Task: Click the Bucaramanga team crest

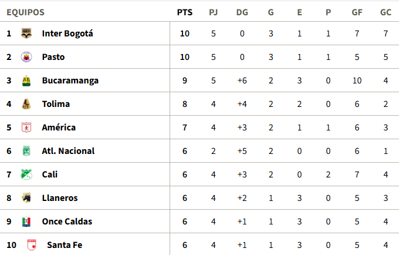Action: (x=26, y=80)
